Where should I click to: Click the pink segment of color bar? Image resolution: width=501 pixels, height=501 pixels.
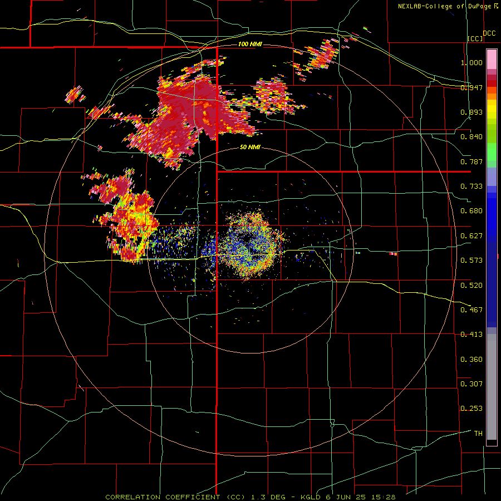click(492, 60)
